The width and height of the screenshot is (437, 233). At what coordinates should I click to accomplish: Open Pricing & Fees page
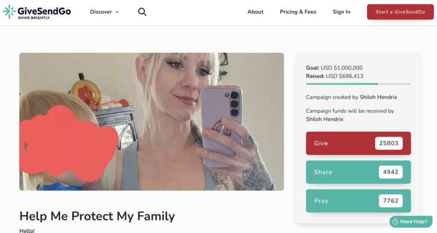298,12
